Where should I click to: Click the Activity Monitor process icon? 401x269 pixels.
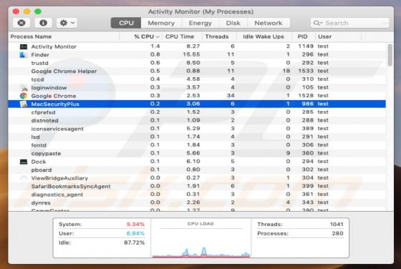24,47
